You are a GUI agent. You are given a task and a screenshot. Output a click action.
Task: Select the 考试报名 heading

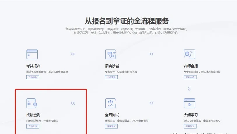pos(34,66)
